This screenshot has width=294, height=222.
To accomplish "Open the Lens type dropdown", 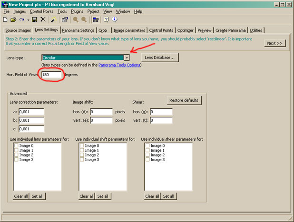I will pyautogui.click(x=127, y=58).
